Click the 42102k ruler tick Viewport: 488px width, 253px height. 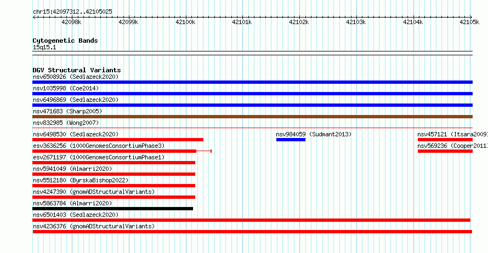coord(299,22)
